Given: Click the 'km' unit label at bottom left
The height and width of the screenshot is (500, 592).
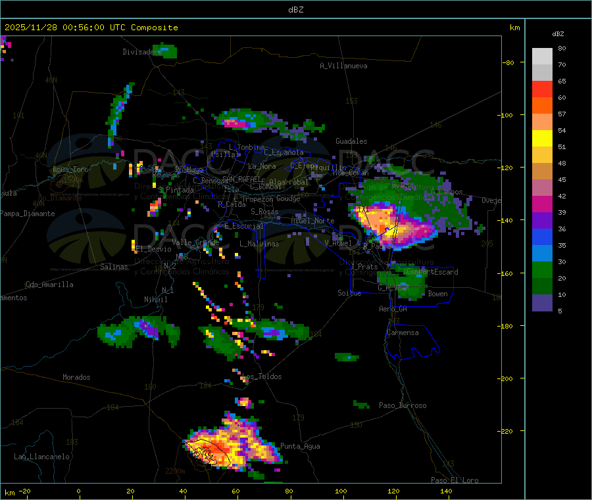Looking at the screenshot, I should tap(9, 493).
